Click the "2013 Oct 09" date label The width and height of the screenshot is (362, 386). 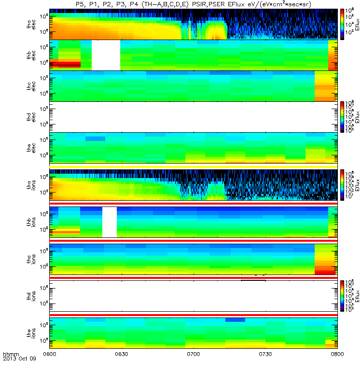(19, 358)
